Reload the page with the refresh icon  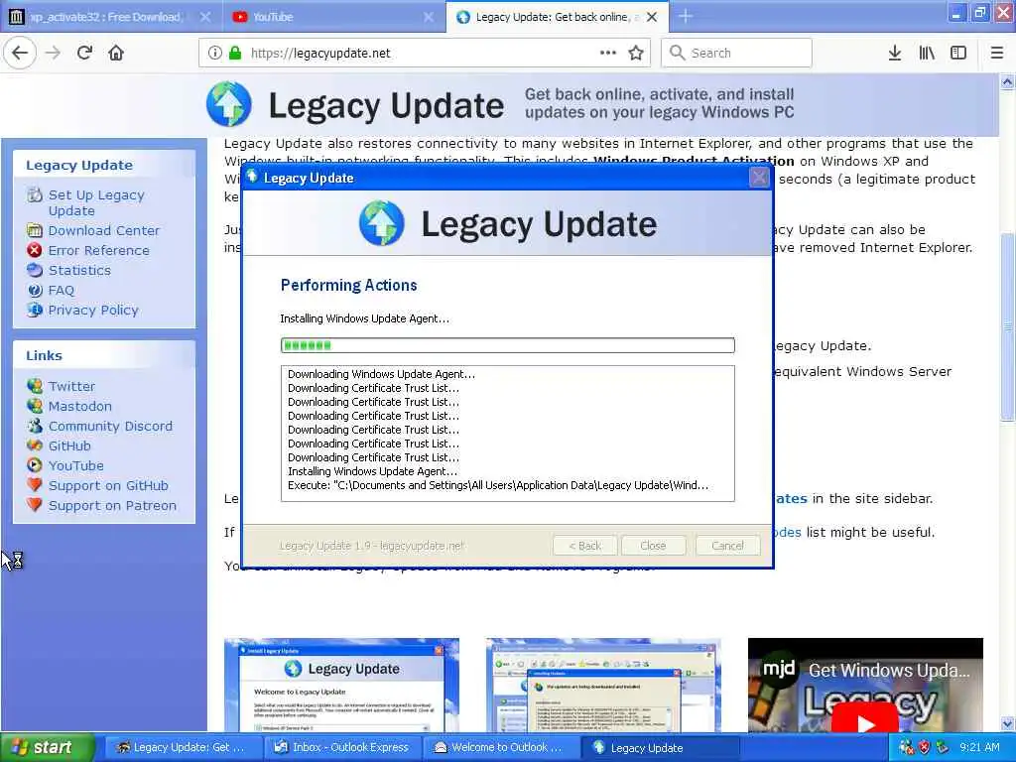click(x=85, y=54)
